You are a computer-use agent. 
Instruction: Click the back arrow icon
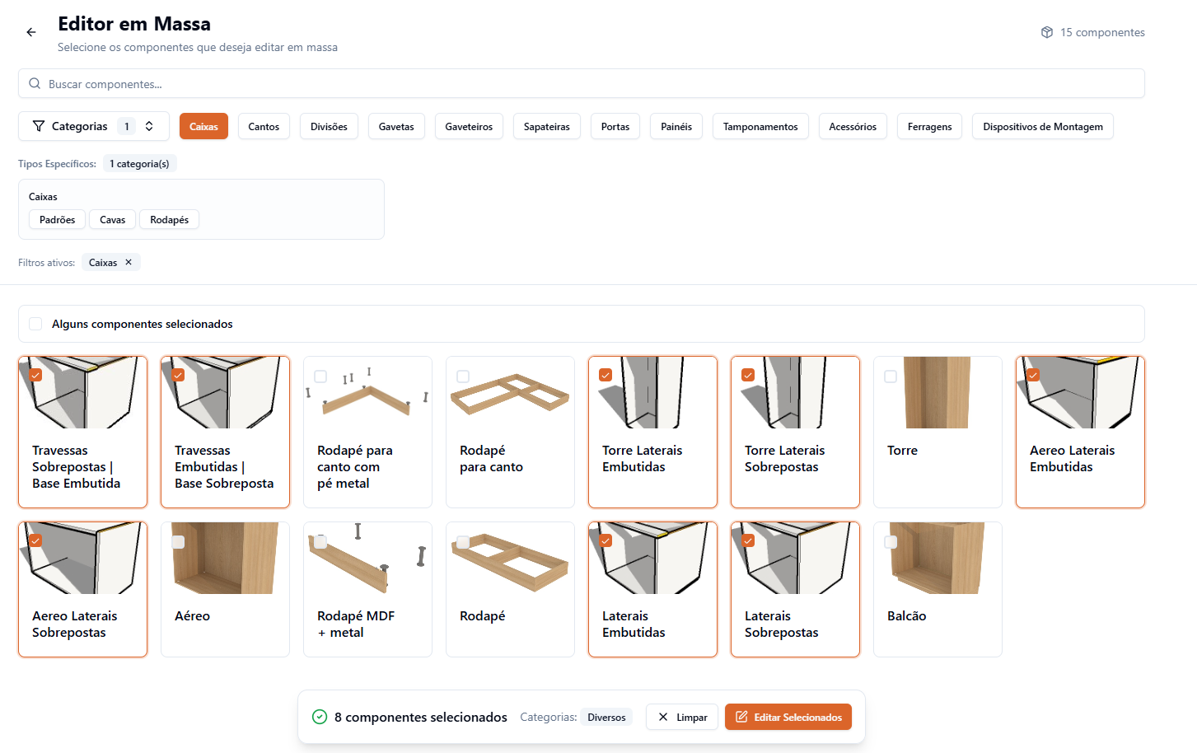coord(31,32)
